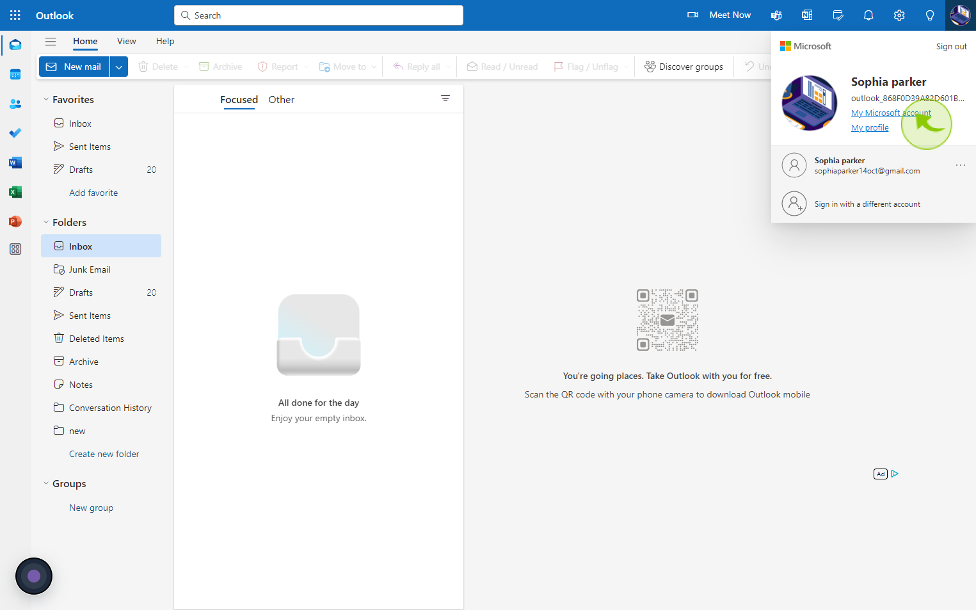Open Conversation History folder
The height and width of the screenshot is (610, 976).
tap(101, 408)
